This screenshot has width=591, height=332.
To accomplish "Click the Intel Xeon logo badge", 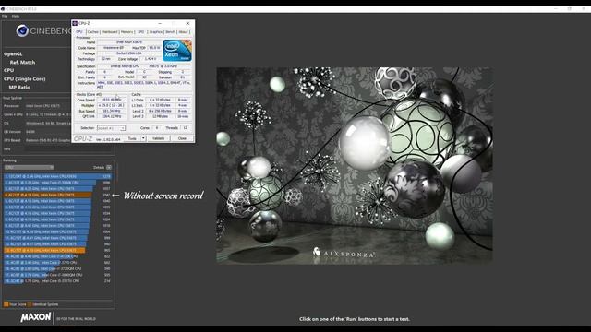I will point(177,51).
